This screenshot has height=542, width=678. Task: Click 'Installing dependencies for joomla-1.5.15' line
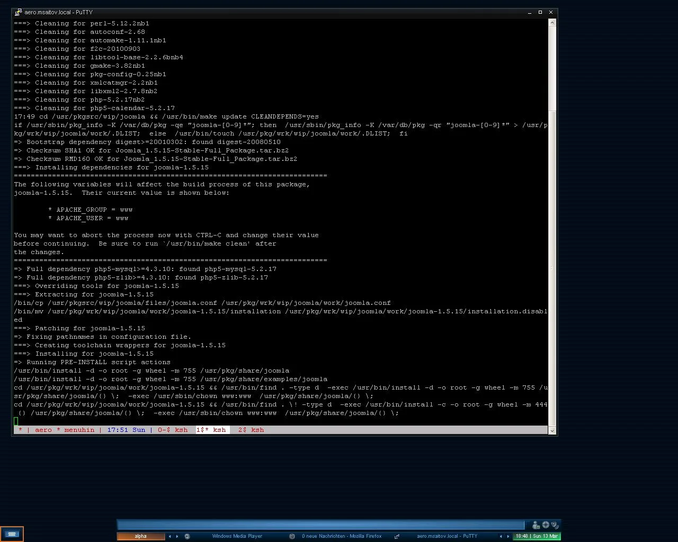pos(111,167)
